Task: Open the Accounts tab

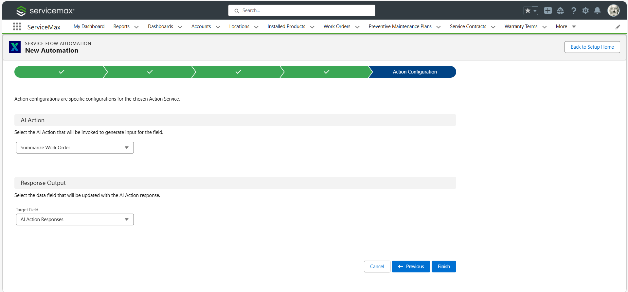Action: pos(201,26)
